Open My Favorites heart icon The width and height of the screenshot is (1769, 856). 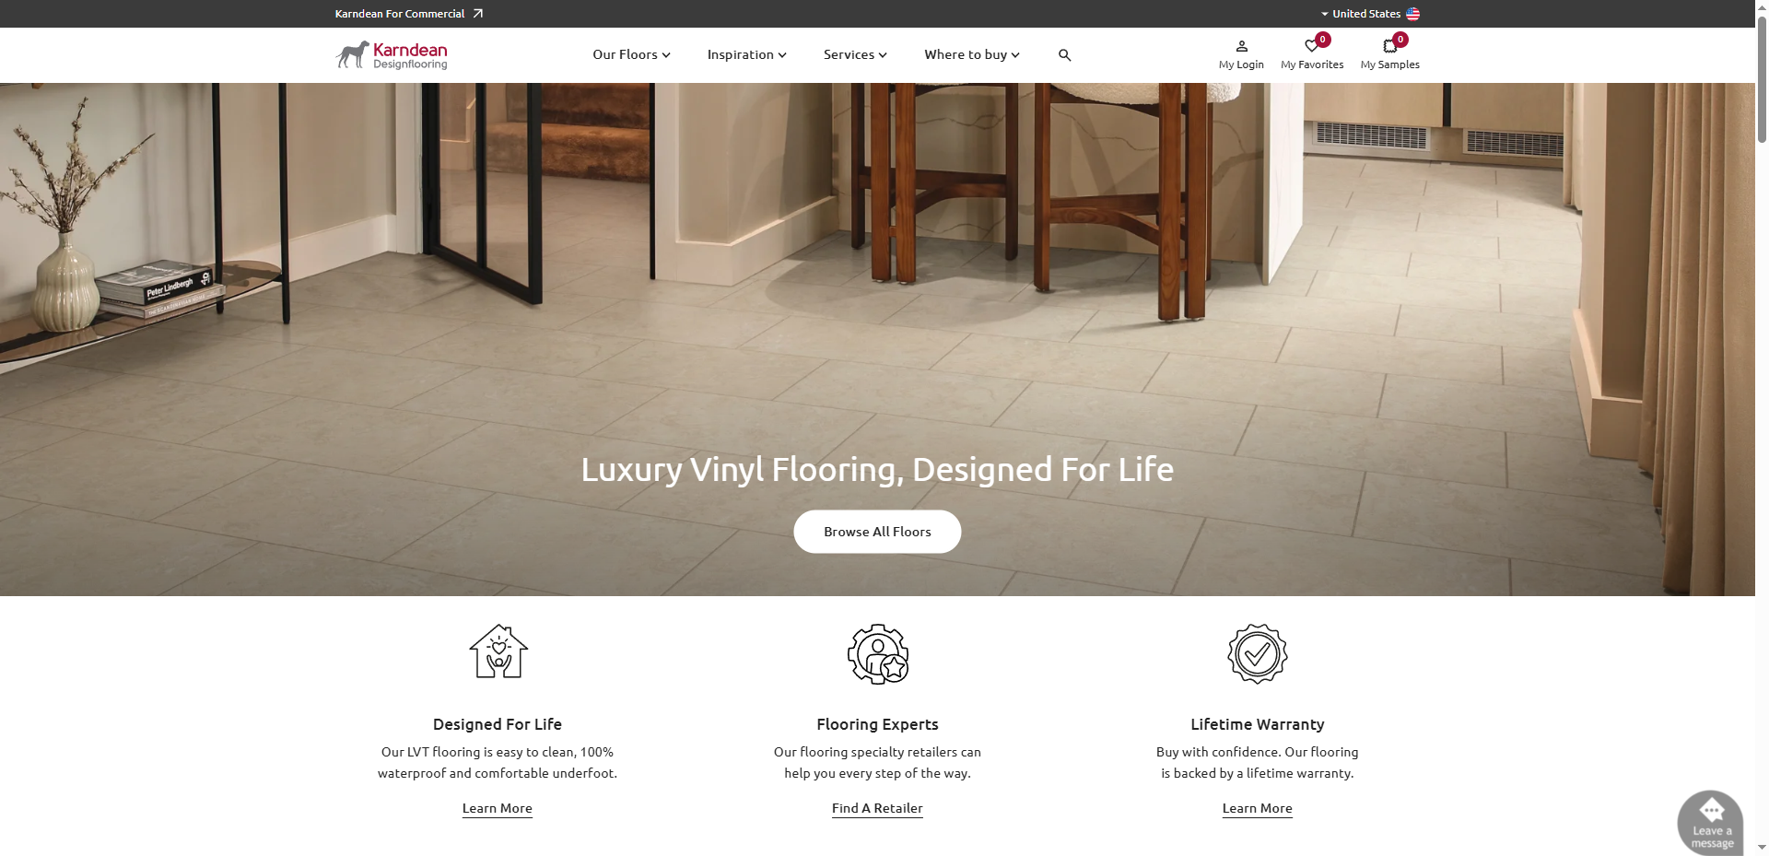1311,46
